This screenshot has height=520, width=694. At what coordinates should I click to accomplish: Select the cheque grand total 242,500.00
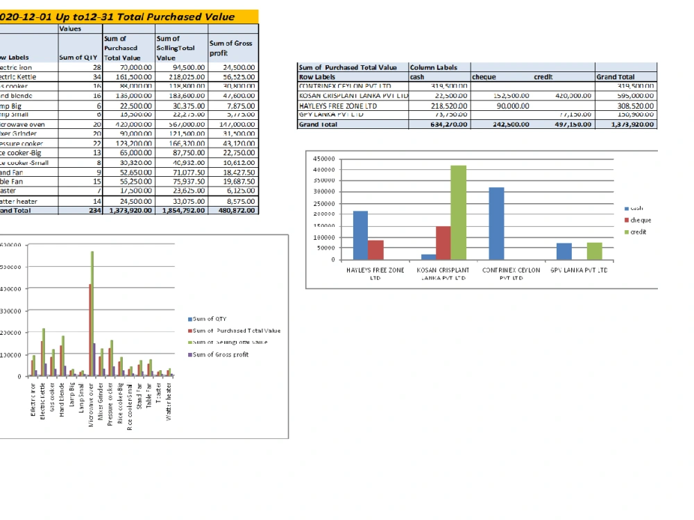pos(502,124)
